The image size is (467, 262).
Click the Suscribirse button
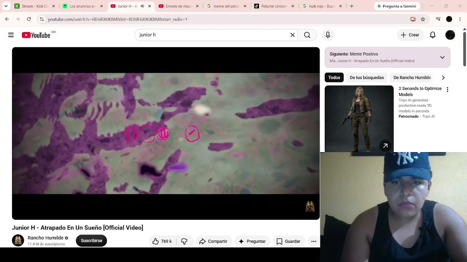coord(91,241)
